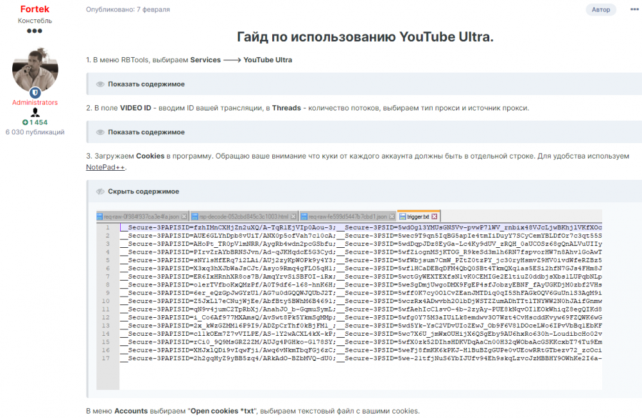The height and width of the screenshot is (418, 642).
Task: Close the trigger.txt tab
Action: 433,215
